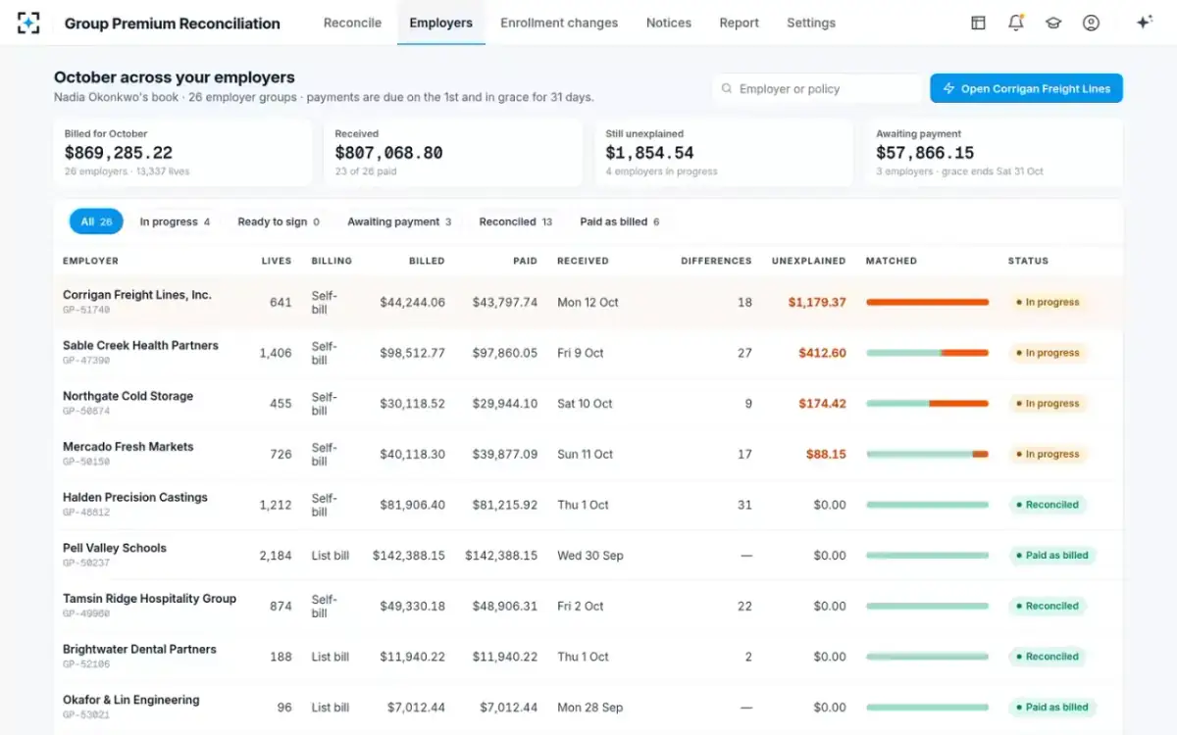Open Okafor & Lin Engineering employer
The image size is (1177, 735).
point(130,700)
